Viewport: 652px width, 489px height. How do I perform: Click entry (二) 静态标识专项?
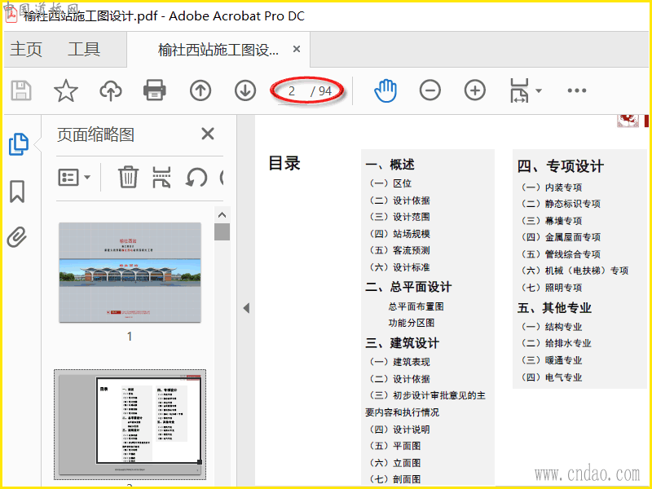tap(561, 204)
